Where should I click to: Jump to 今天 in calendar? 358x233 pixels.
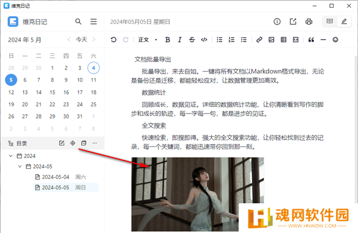click(x=82, y=40)
